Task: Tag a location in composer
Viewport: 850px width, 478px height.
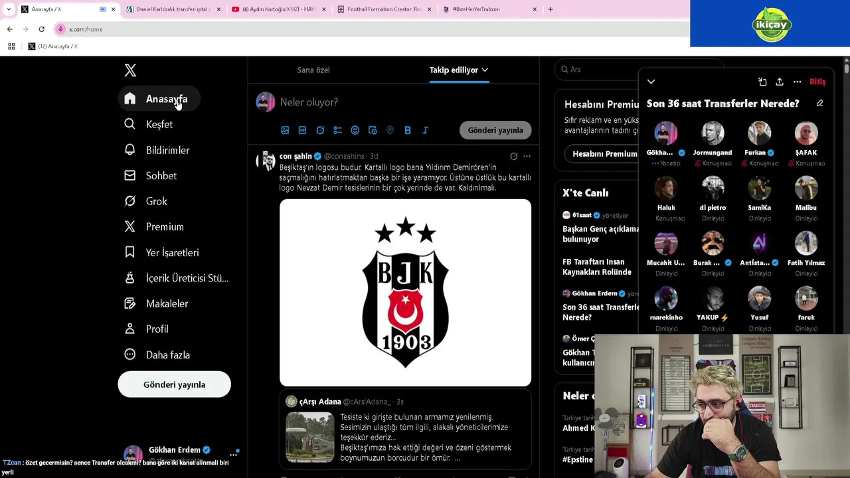Action: [x=390, y=130]
